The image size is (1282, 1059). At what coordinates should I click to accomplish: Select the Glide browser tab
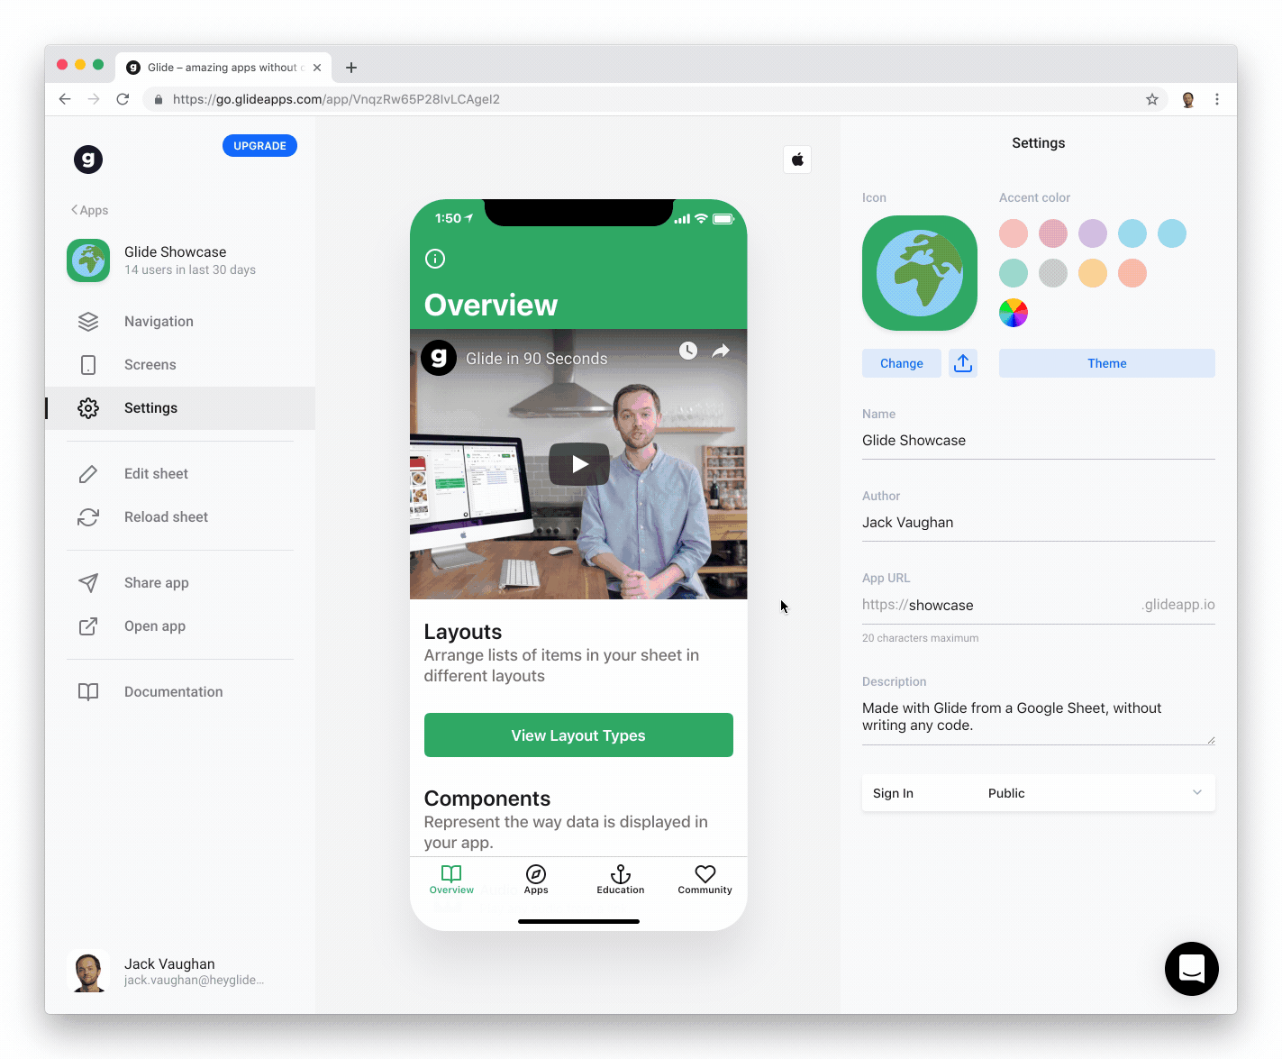[x=223, y=68]
